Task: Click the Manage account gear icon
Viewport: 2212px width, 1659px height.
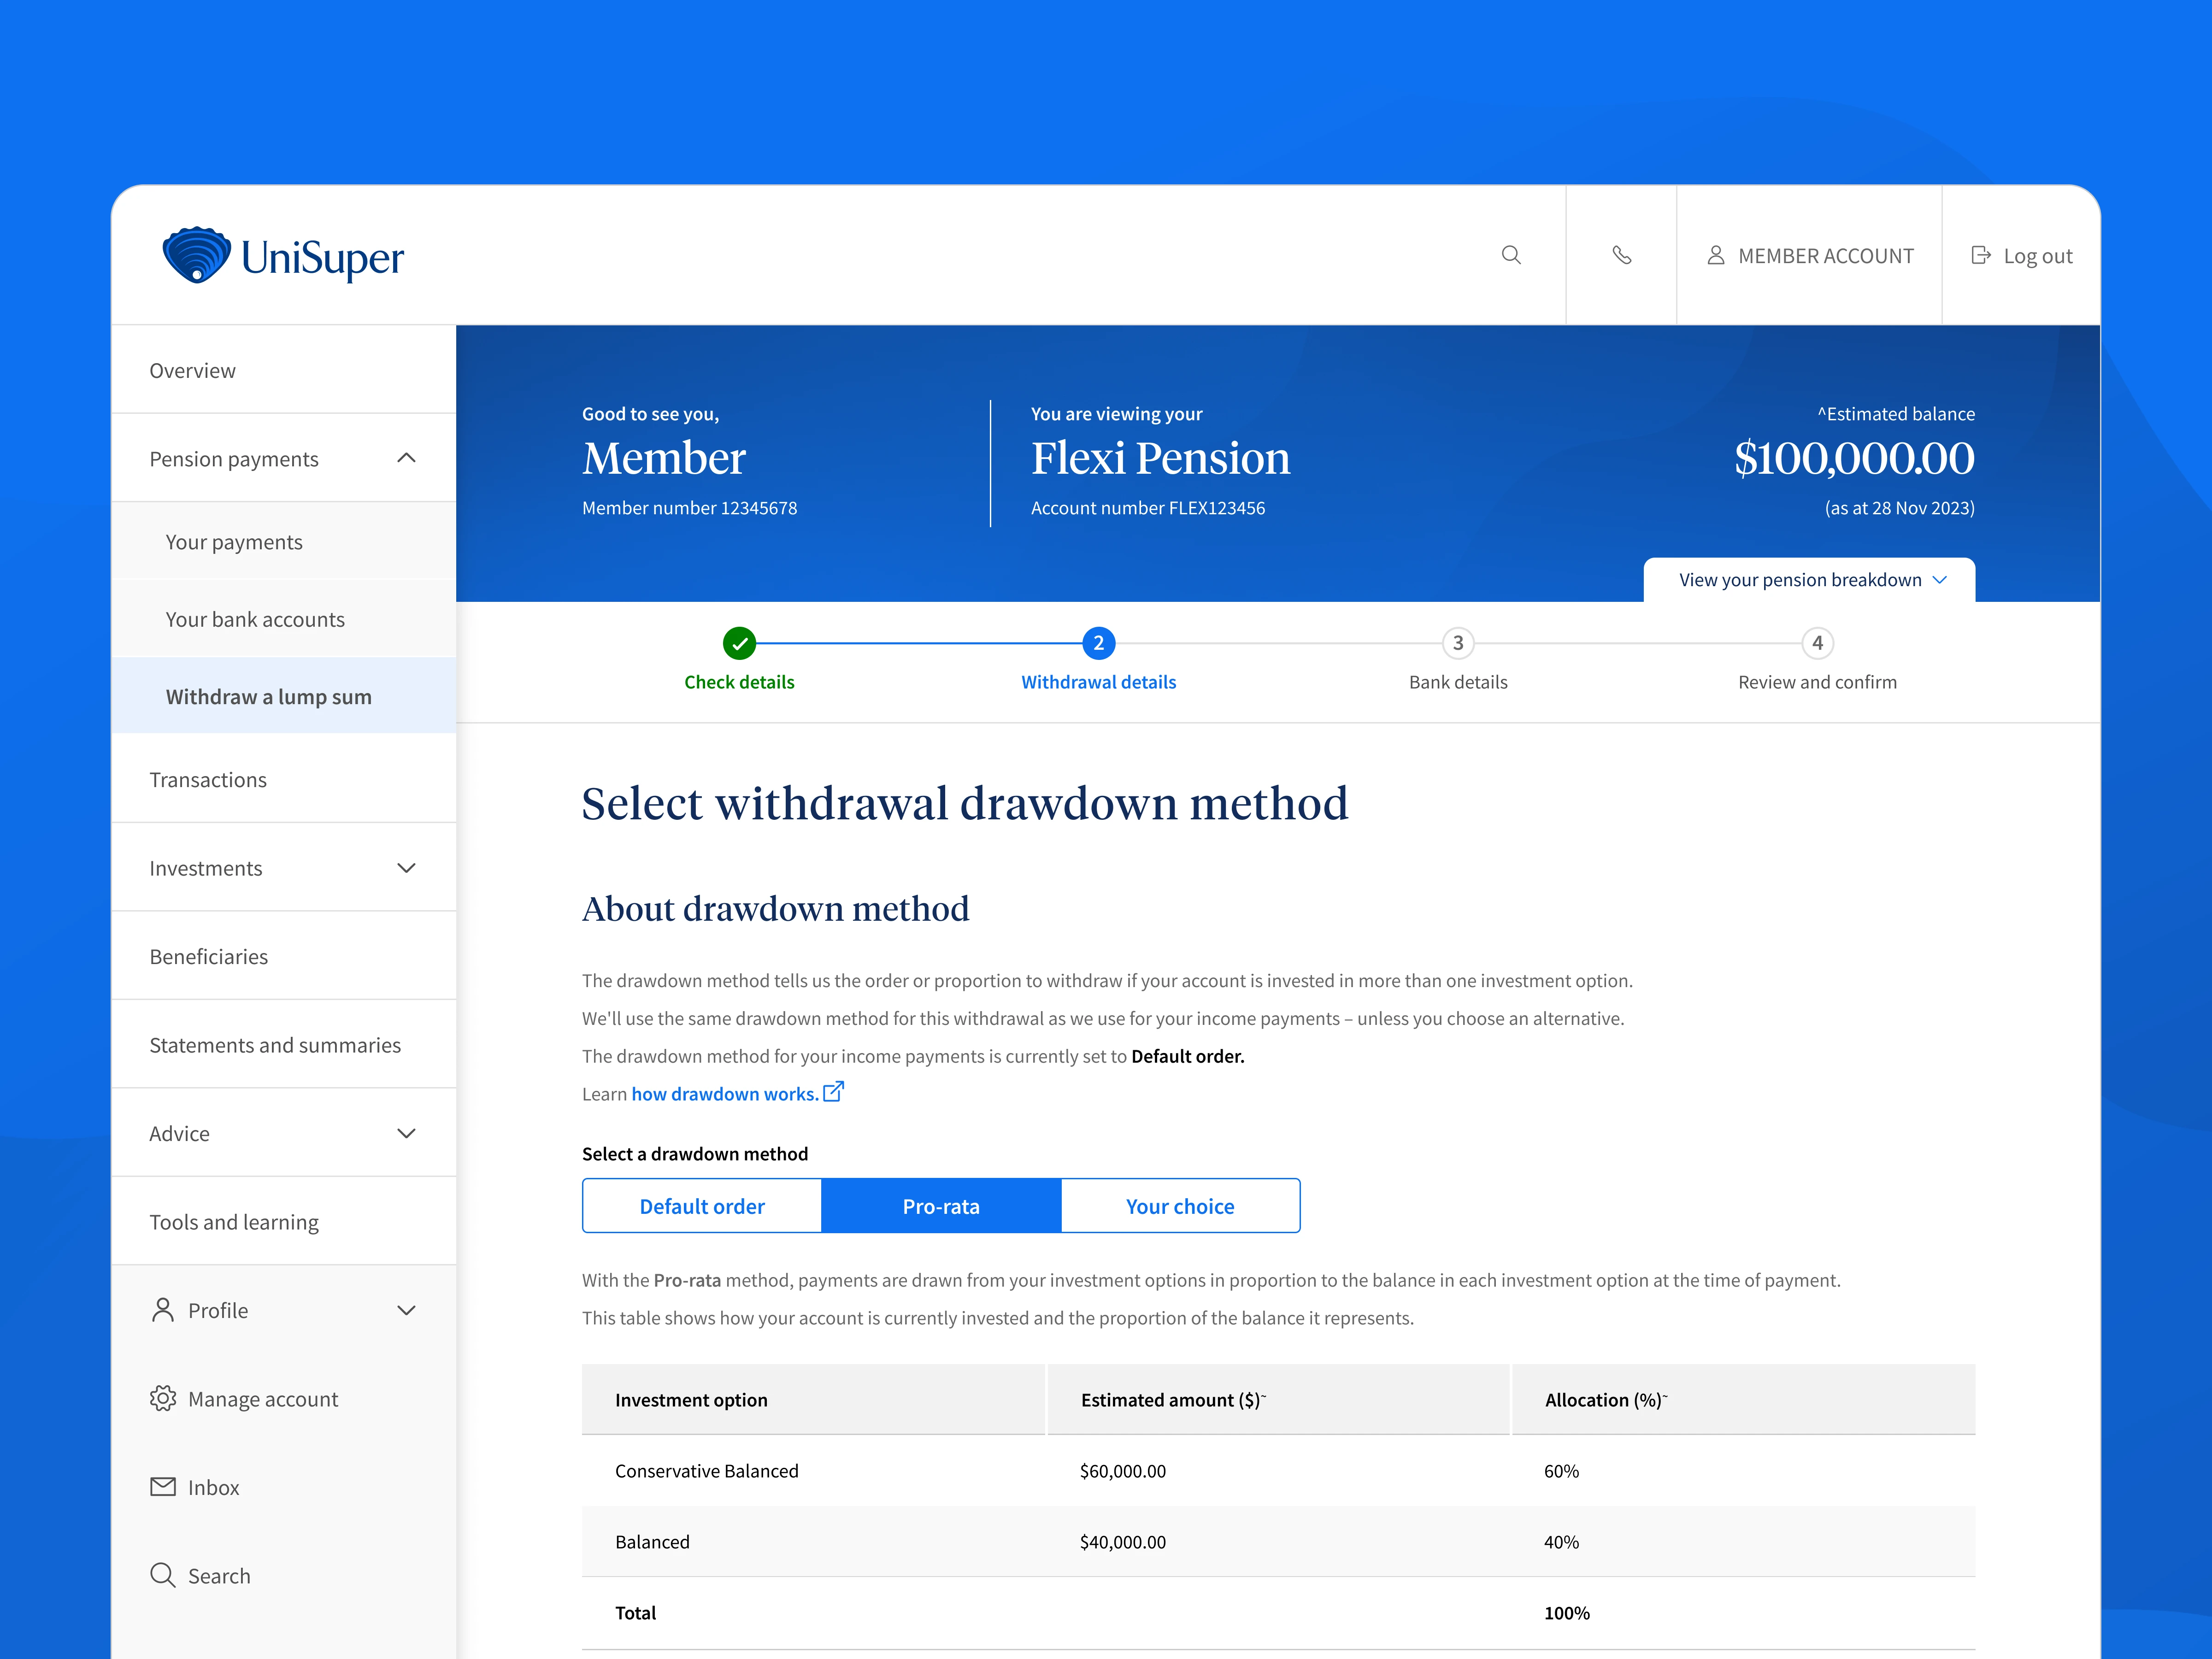Action: tap(163, 1398)
